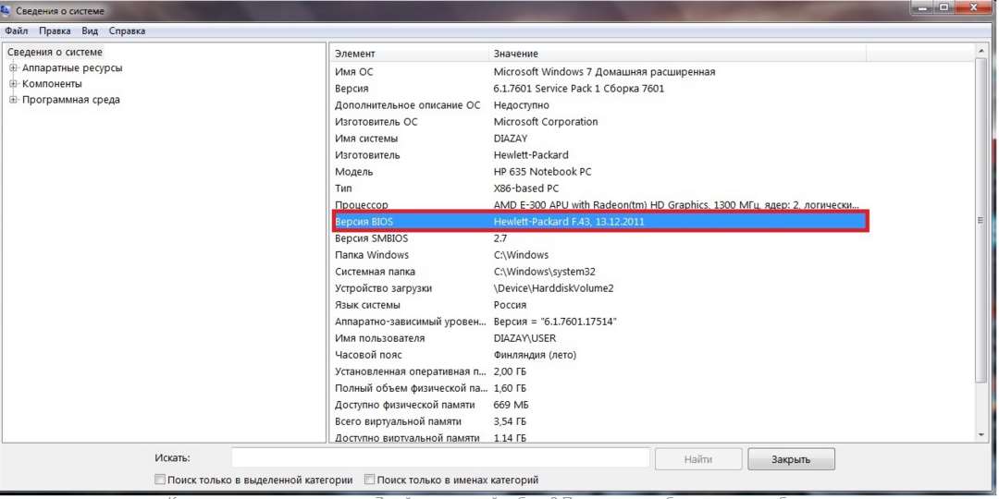Enable Поиск только в именах категорий checkbox
Viewport: 999px width, 499px height.
[369, 480]
